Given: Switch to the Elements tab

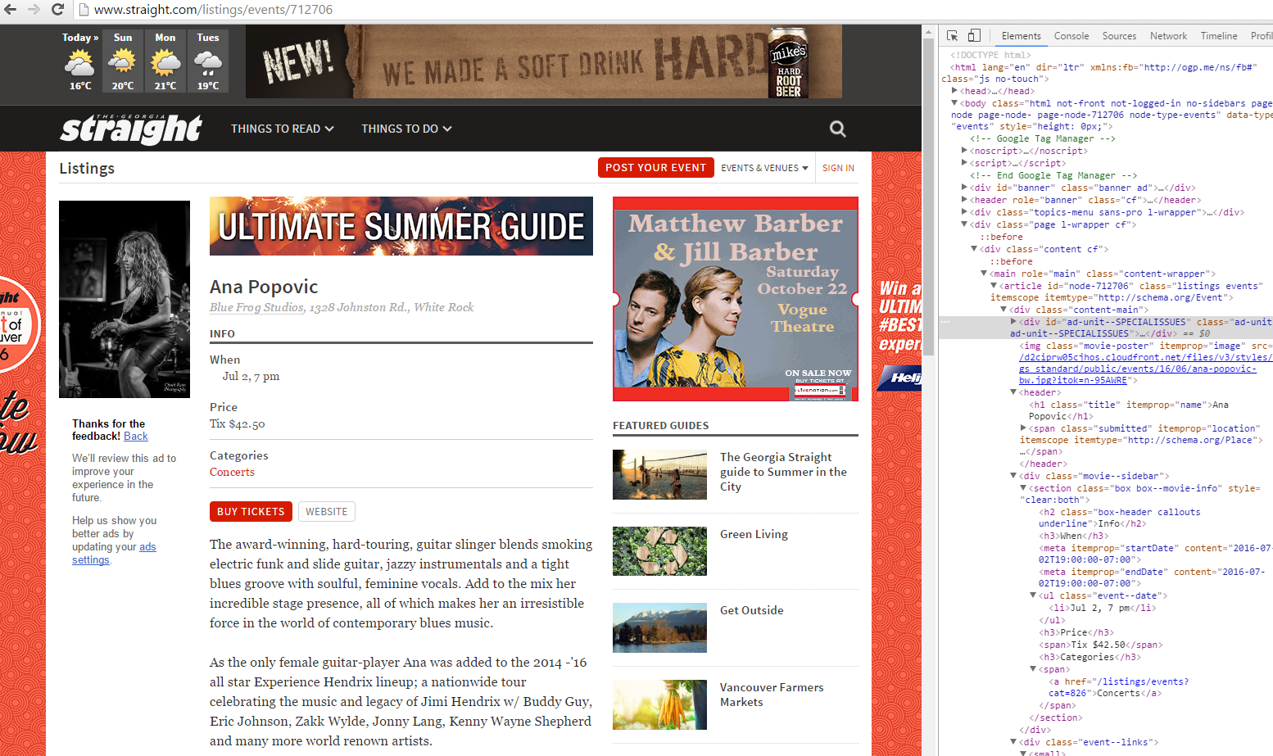Looking at the screenshot, I should [1021, 36].
